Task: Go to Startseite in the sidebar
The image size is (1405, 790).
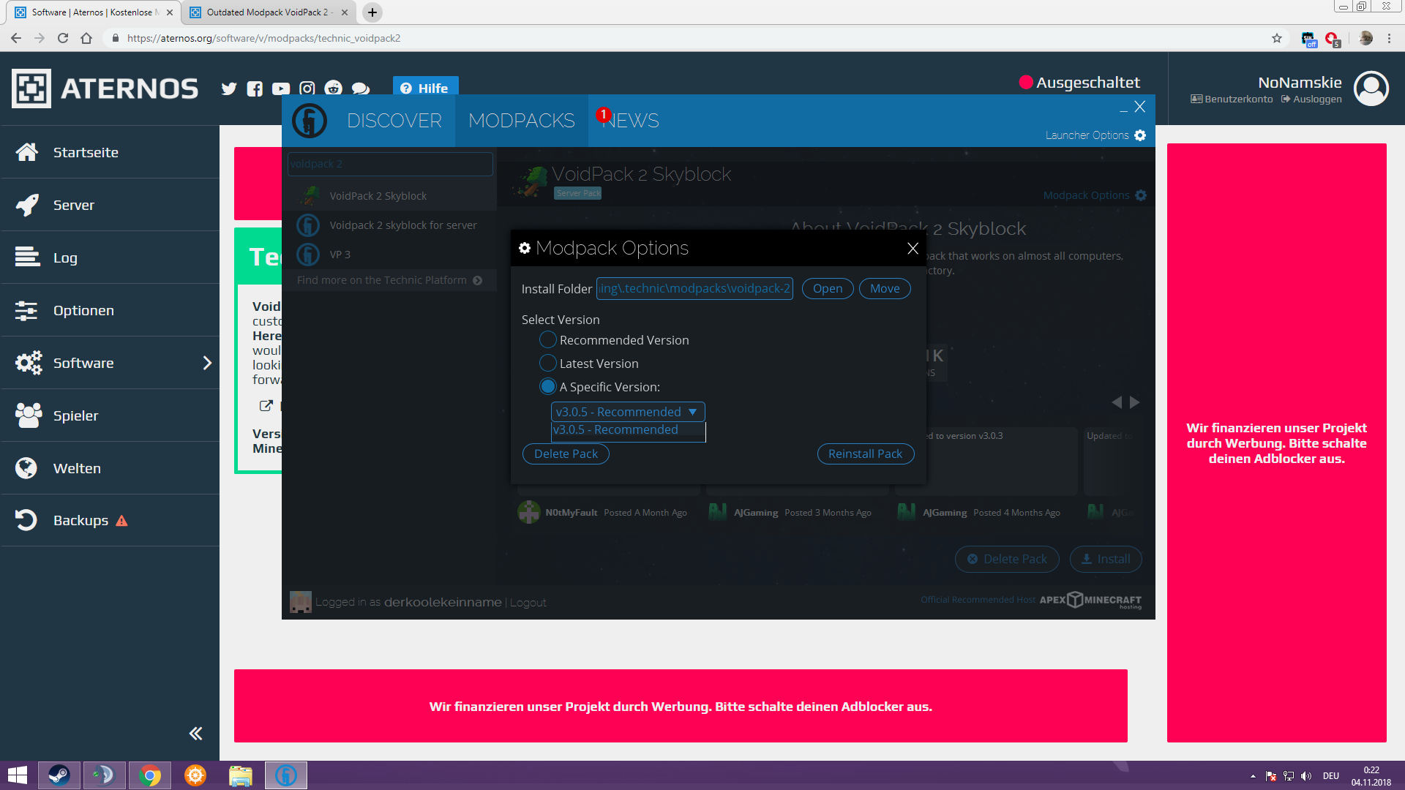Action: click(x=110, y=152)
